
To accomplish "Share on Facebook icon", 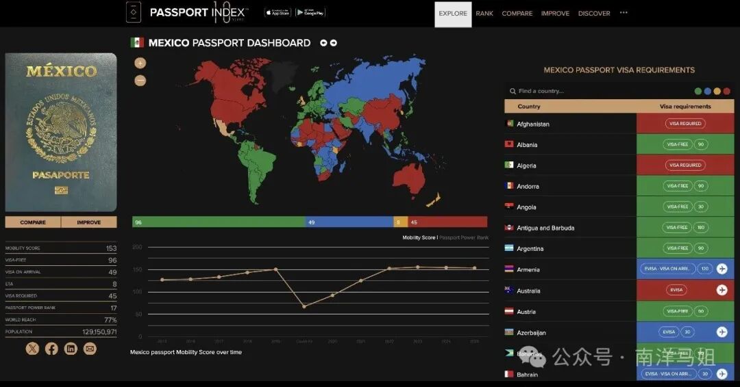I will click(51, 349).
